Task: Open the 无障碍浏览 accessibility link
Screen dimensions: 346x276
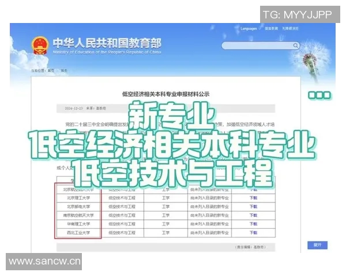Action: (290, 29)
